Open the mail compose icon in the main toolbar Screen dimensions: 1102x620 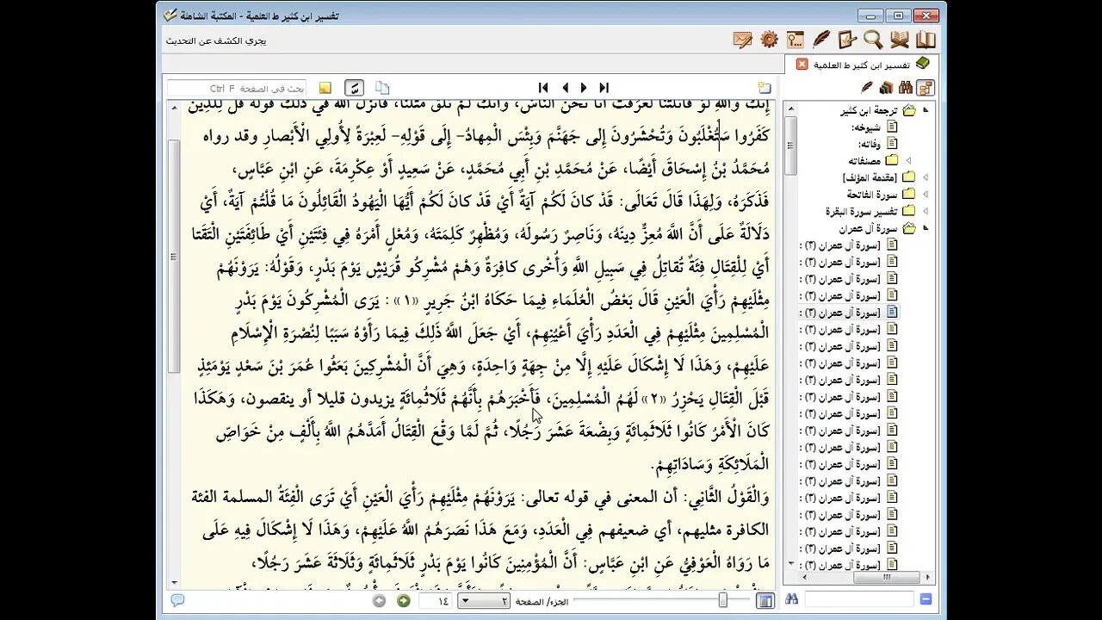pyautogui.click(x=742, y=40)
